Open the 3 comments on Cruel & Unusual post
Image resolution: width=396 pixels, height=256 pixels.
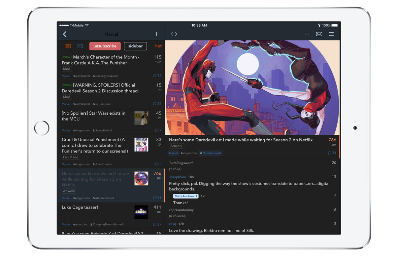[158, 164]
